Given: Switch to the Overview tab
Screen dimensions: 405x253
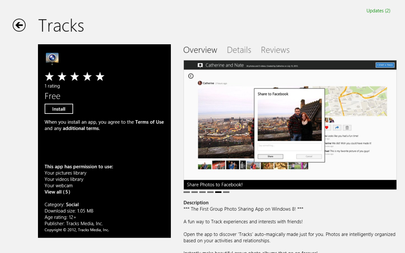Looking at the screenshot, I should (x=200, y=50).
